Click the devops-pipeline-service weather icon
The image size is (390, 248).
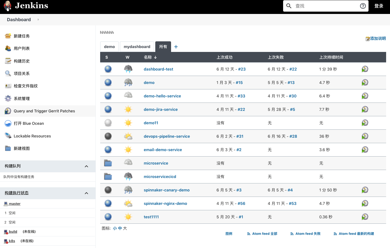(x=128, y=136)
